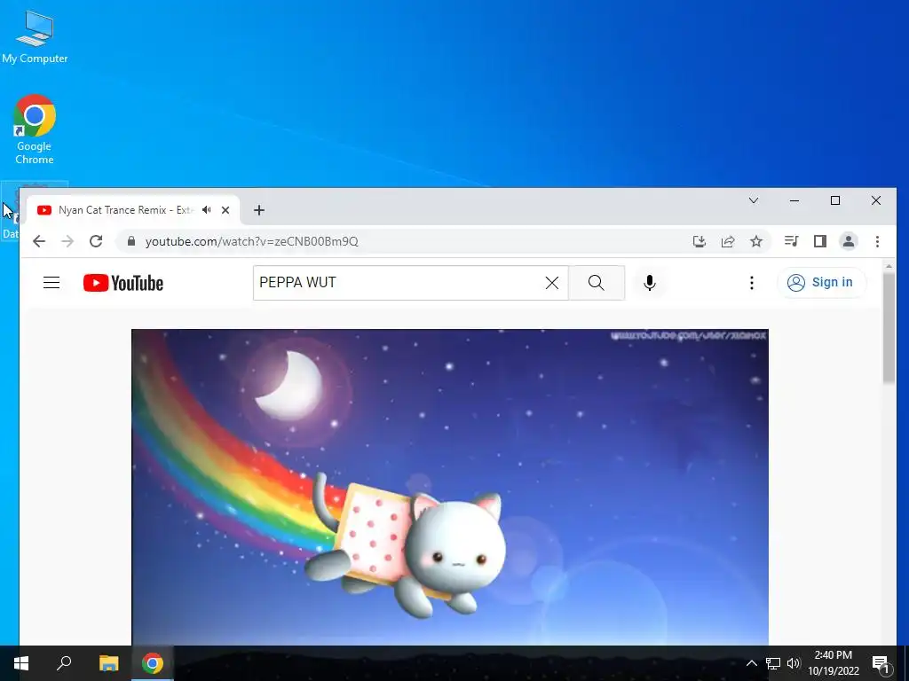Expand the tab search chevron
Screen dimensions: 909x681
(754, 200)
